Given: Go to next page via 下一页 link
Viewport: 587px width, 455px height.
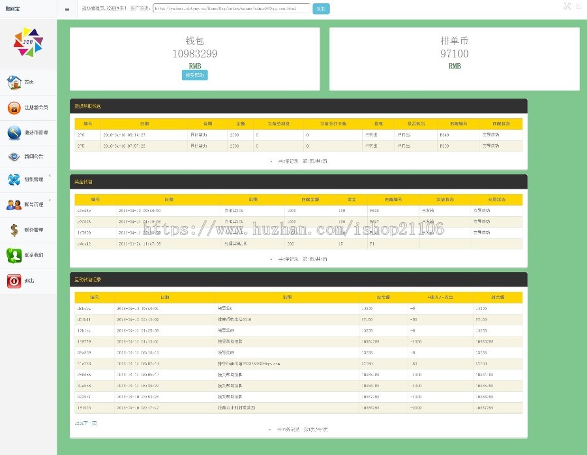Looking at the screenshot, I should [90, 423].
